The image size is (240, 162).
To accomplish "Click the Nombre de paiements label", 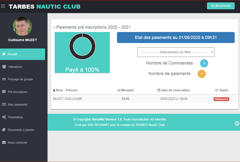I will [x=169, y=73].
